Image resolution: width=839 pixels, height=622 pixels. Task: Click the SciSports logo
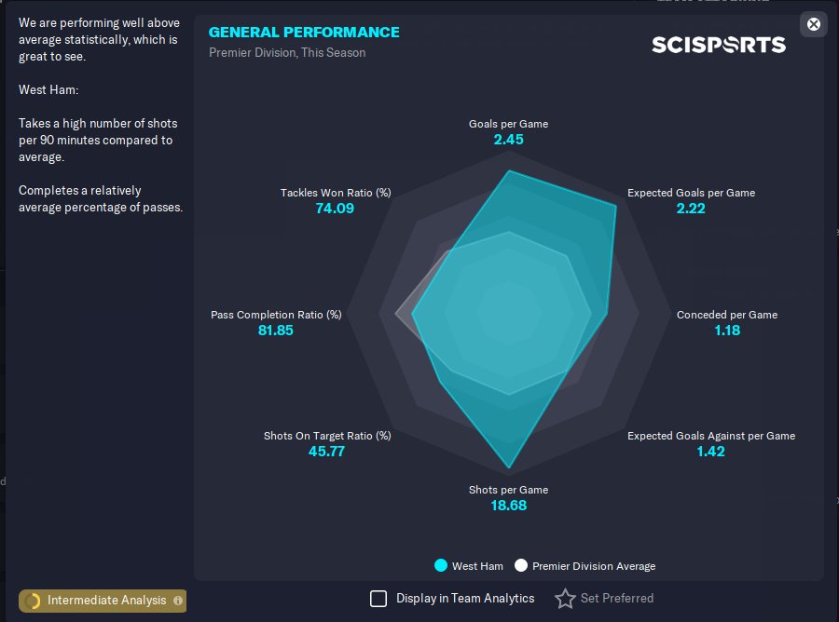(718, 45)
